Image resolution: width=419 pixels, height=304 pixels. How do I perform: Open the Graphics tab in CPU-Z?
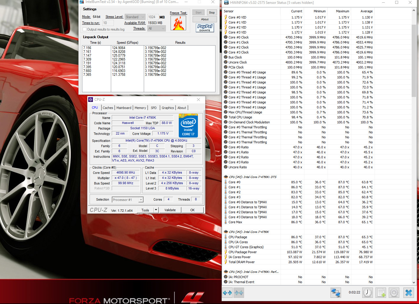168,108
